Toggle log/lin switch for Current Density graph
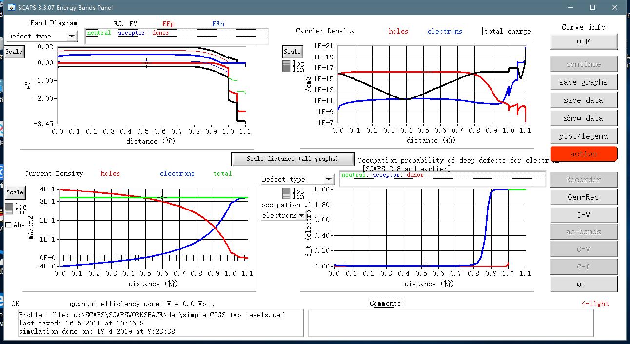The image size is (630, 344). point(9,209)
